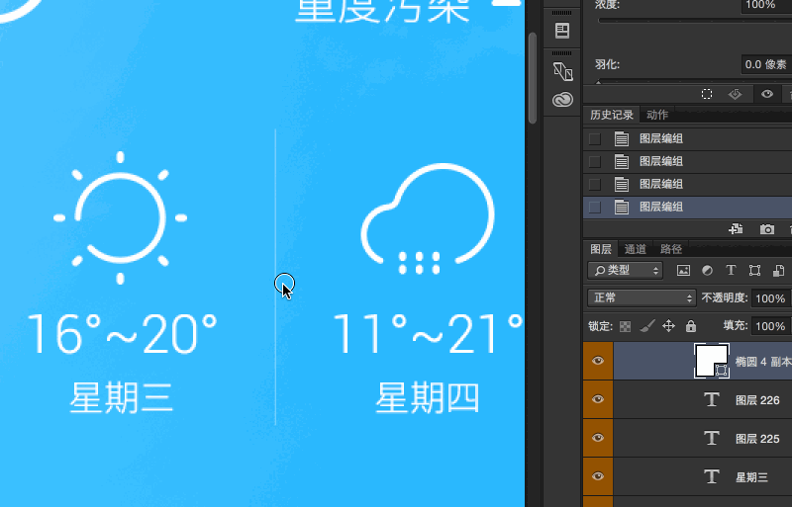The width and height of the screenshot is (792, 507).
Task: Open the 3D/device preview panel icon
Action: [x=562, y=71]
